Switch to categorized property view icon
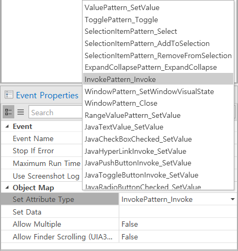The width and height of the screenshot is (238, 251). pos(8,112)
